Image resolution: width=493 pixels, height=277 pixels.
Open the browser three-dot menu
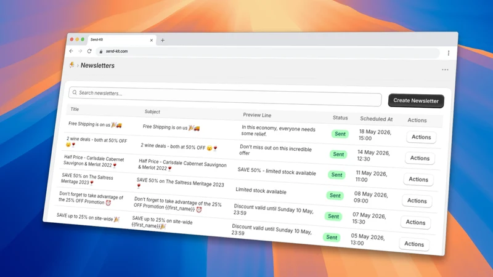coord(449,53)
